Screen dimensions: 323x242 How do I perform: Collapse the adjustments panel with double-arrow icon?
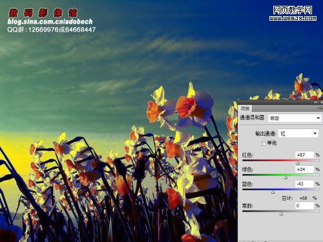[316, 102]
